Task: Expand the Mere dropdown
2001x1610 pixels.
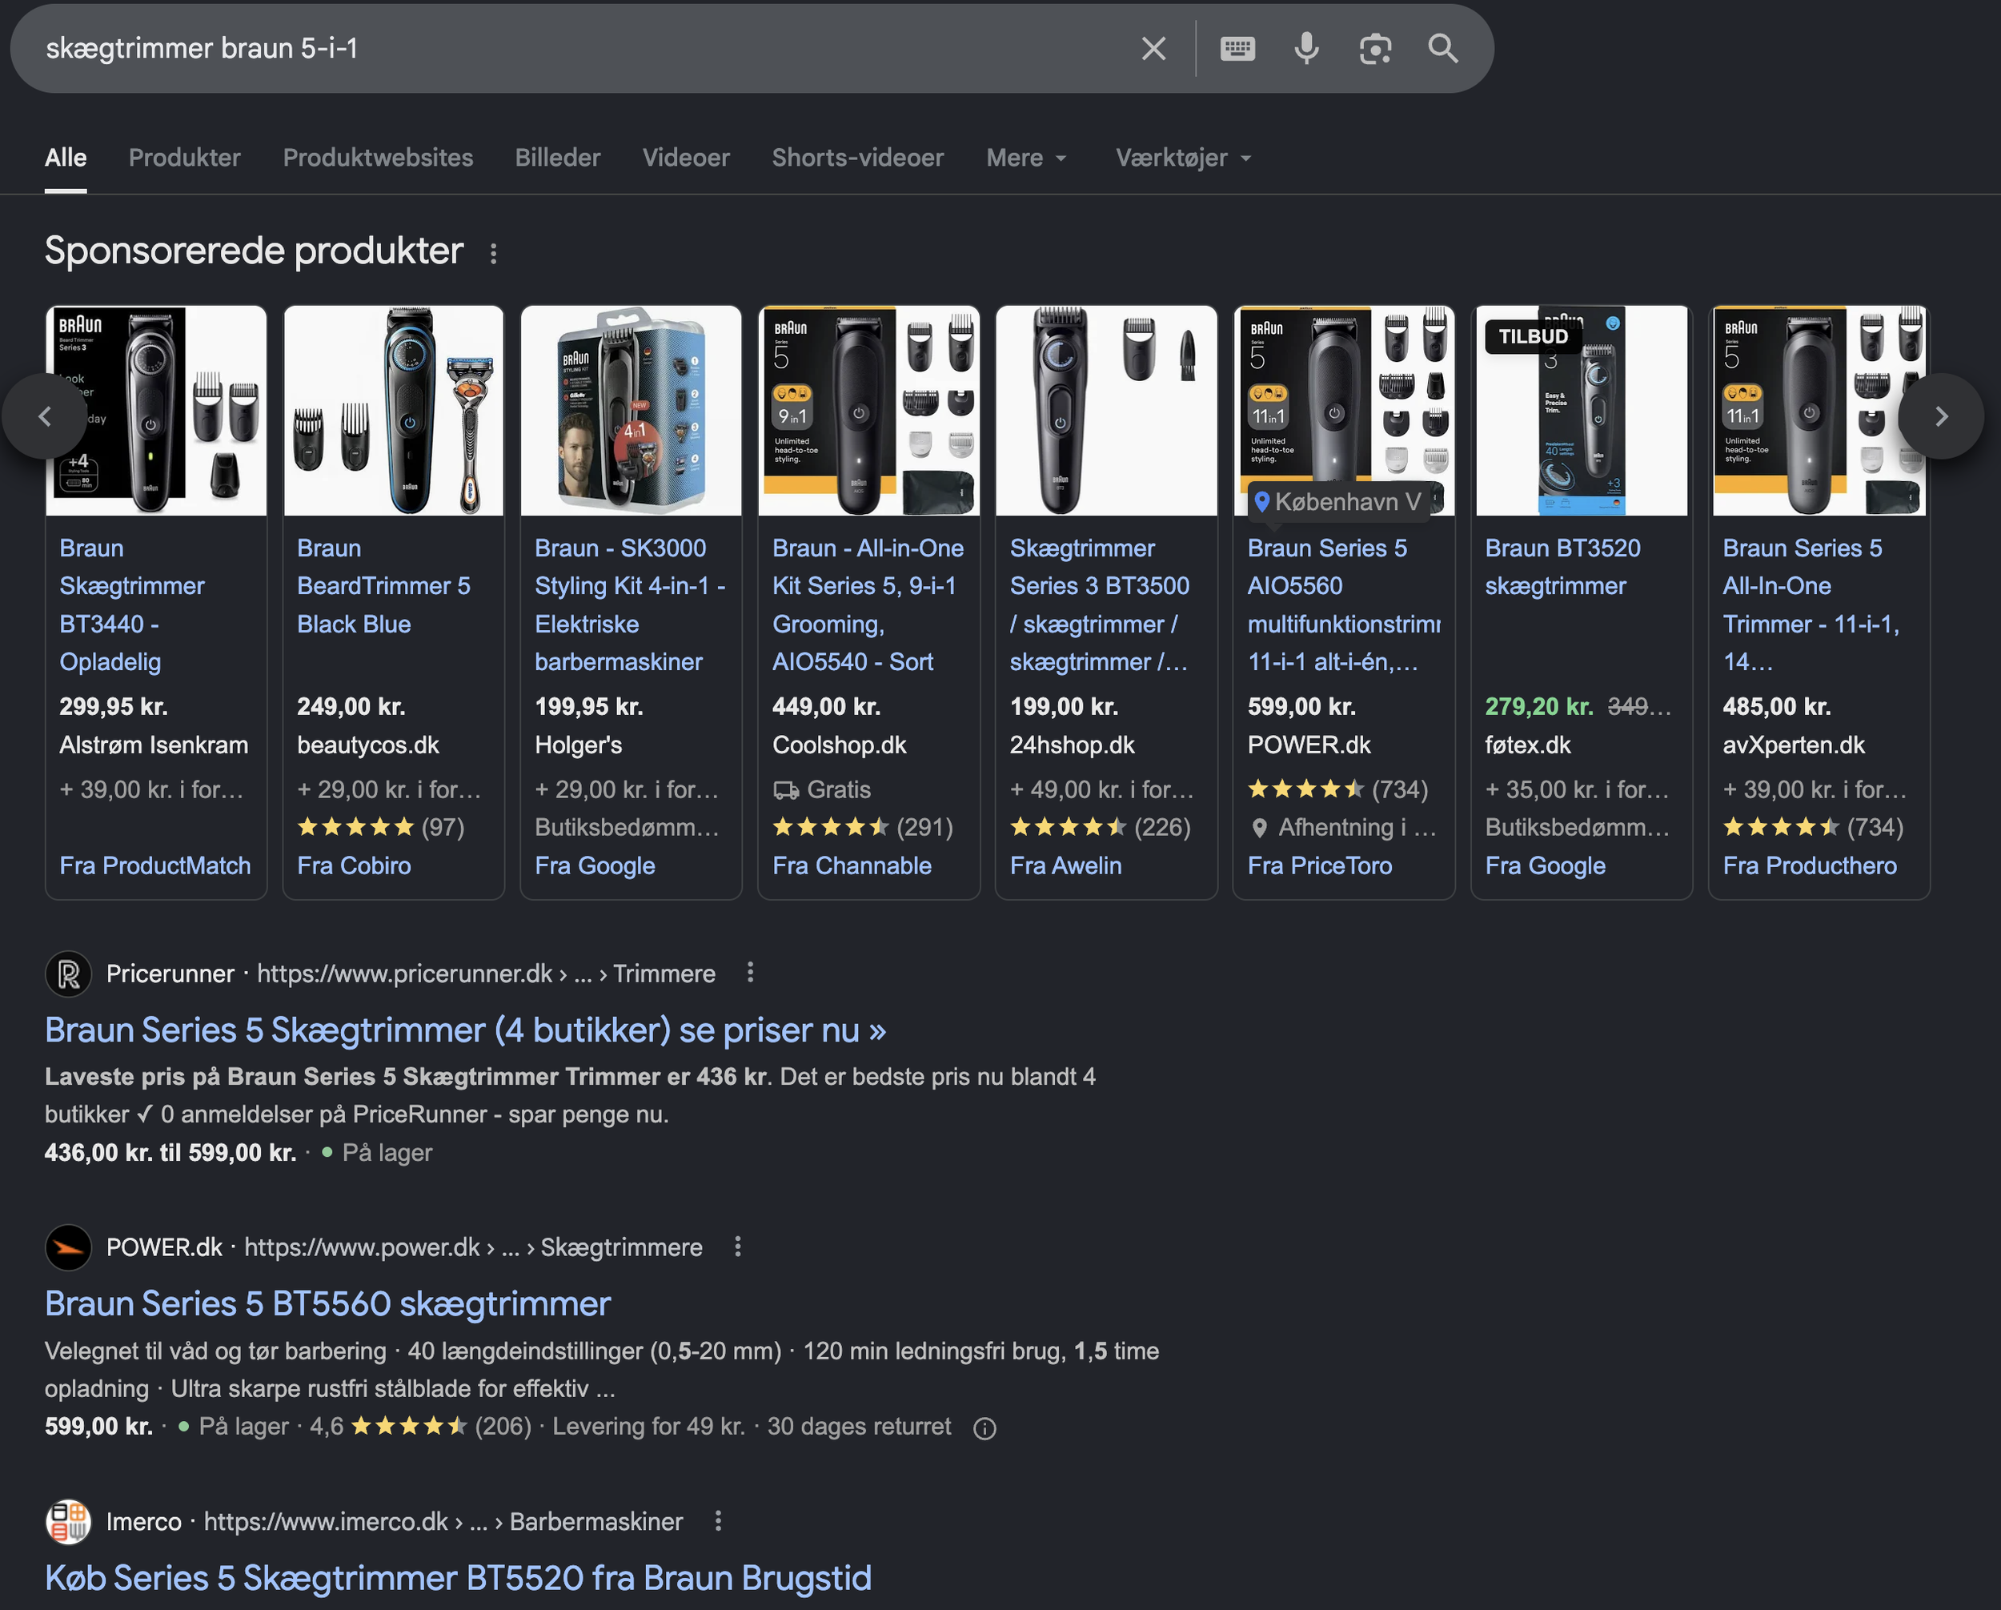Action: pos(1026,158)
